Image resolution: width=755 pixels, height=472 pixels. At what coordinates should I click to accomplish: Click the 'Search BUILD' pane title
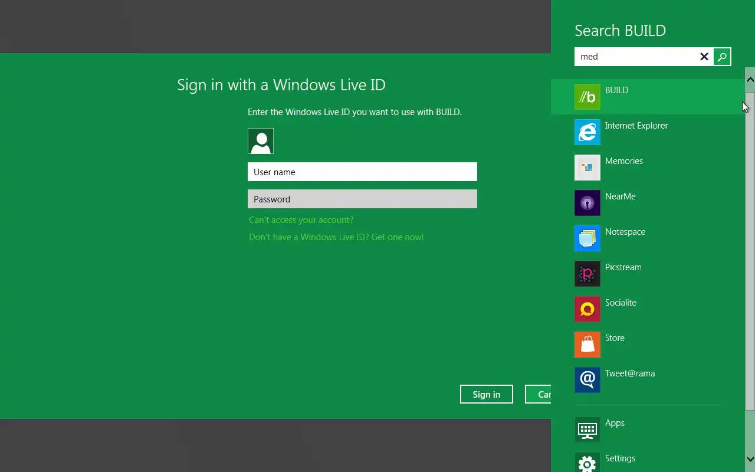(620, 31)
